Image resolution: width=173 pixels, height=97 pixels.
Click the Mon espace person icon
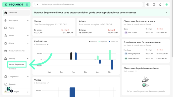point(6,20)
